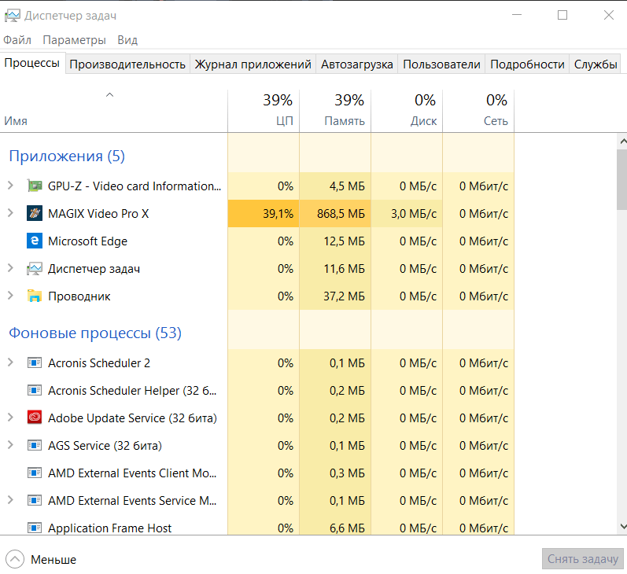Viewport: 627px width, 574px height.
Task: Switch to the Подробности tab
Action: (x=527, y=64)
